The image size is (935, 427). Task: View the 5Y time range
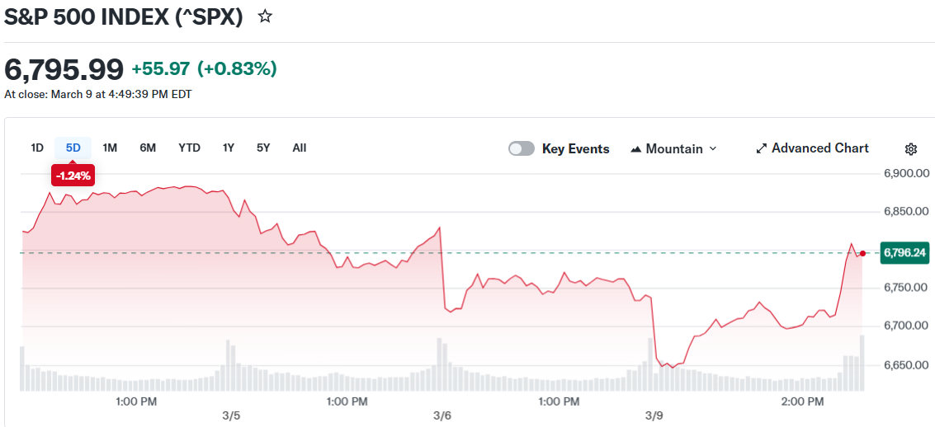coord(263,148)
